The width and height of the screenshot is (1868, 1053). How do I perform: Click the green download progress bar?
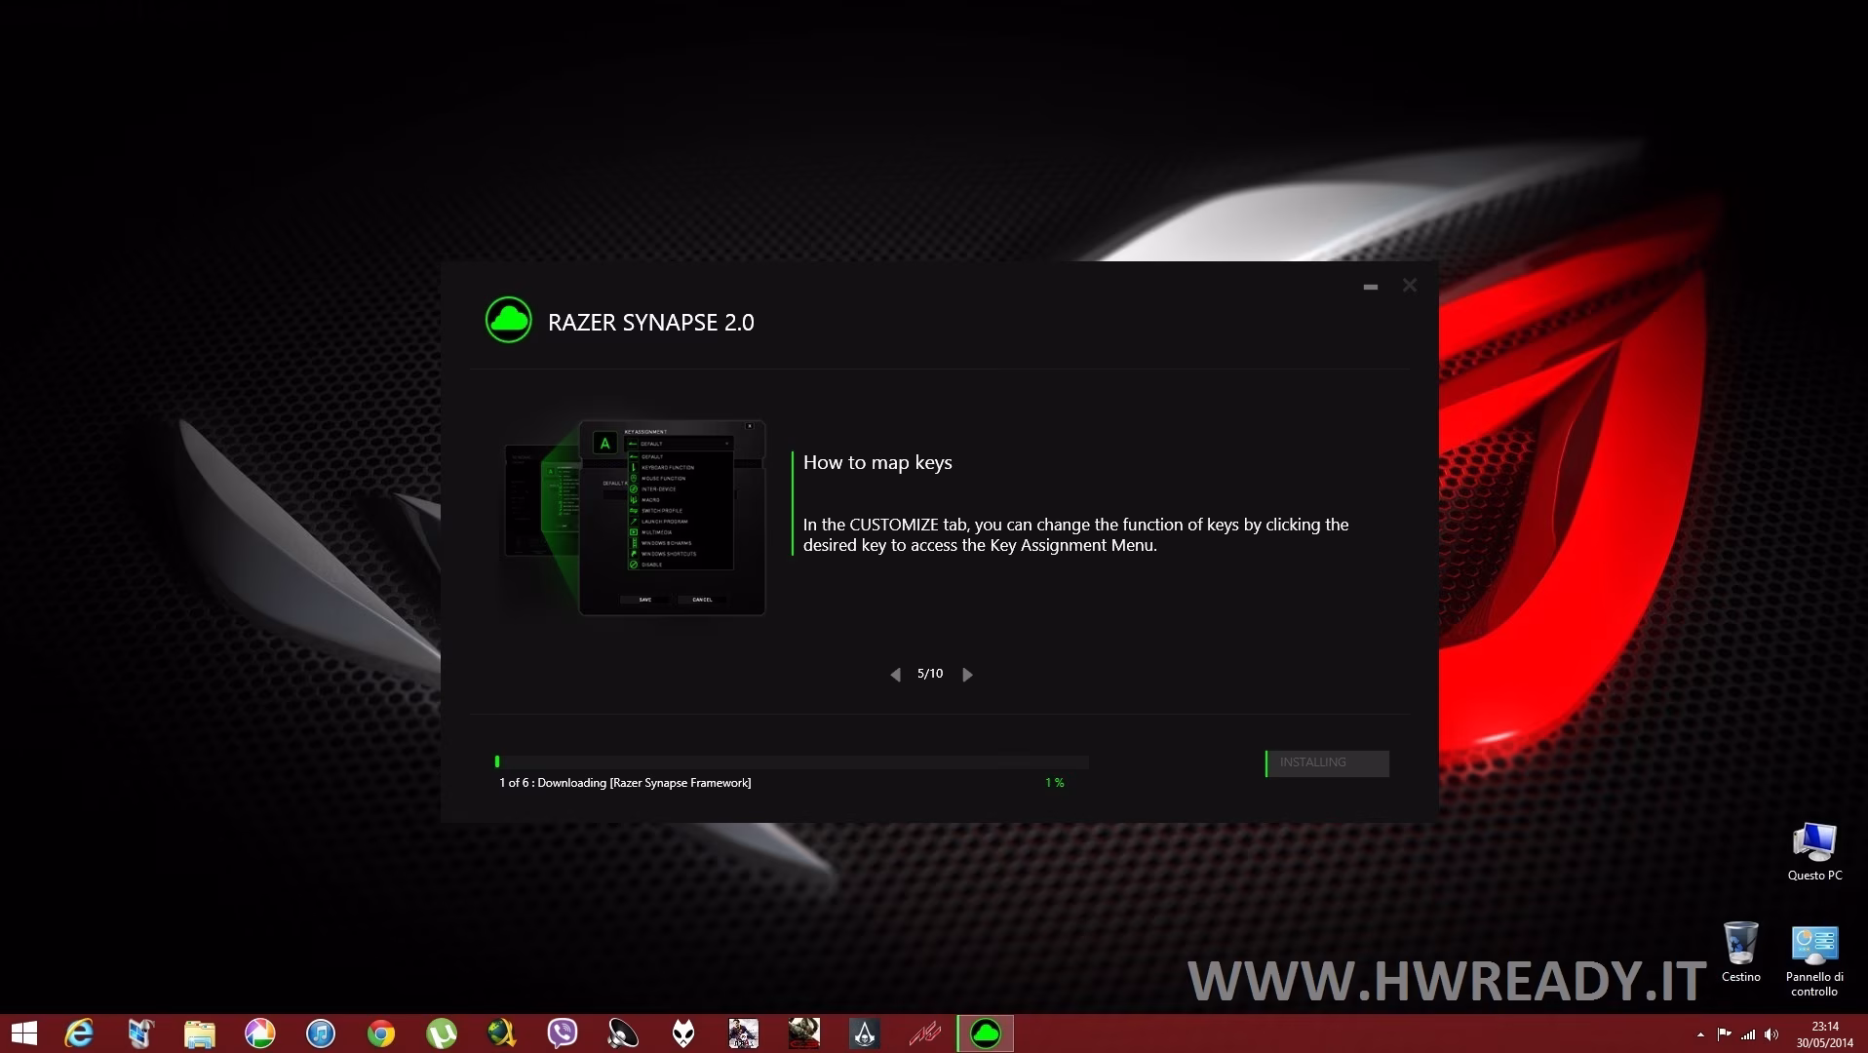pos(792,761)
